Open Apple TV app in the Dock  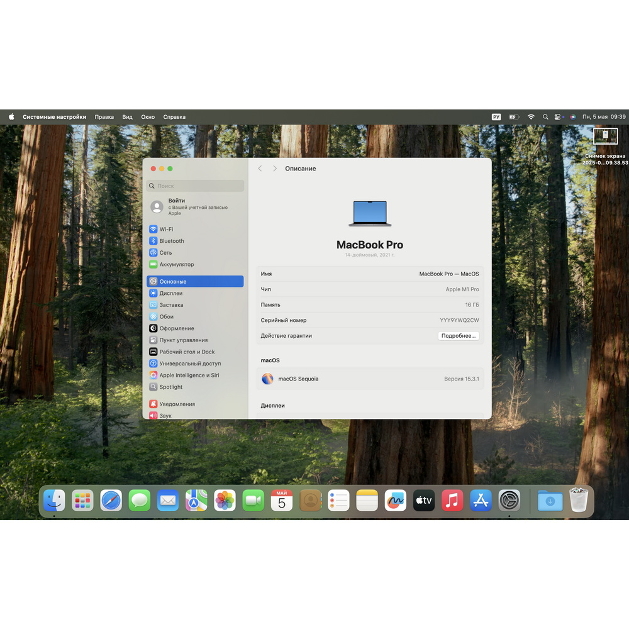point(424,500)
